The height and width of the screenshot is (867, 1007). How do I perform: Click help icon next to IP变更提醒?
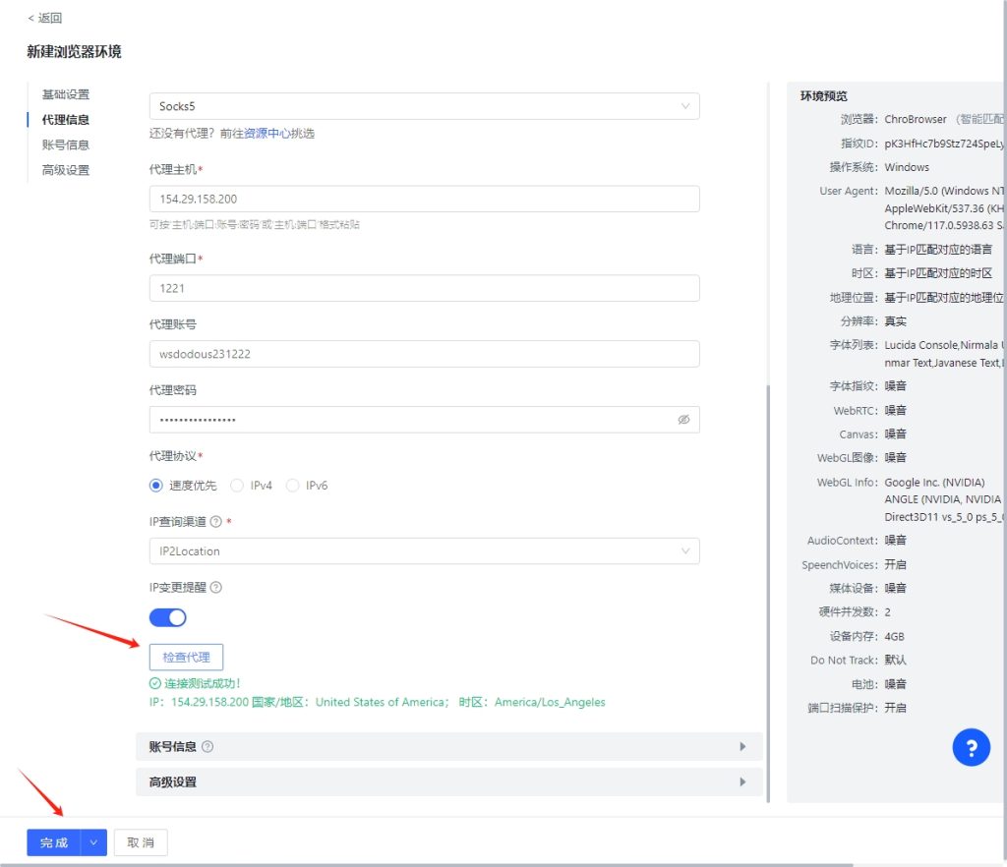(216, 588)
